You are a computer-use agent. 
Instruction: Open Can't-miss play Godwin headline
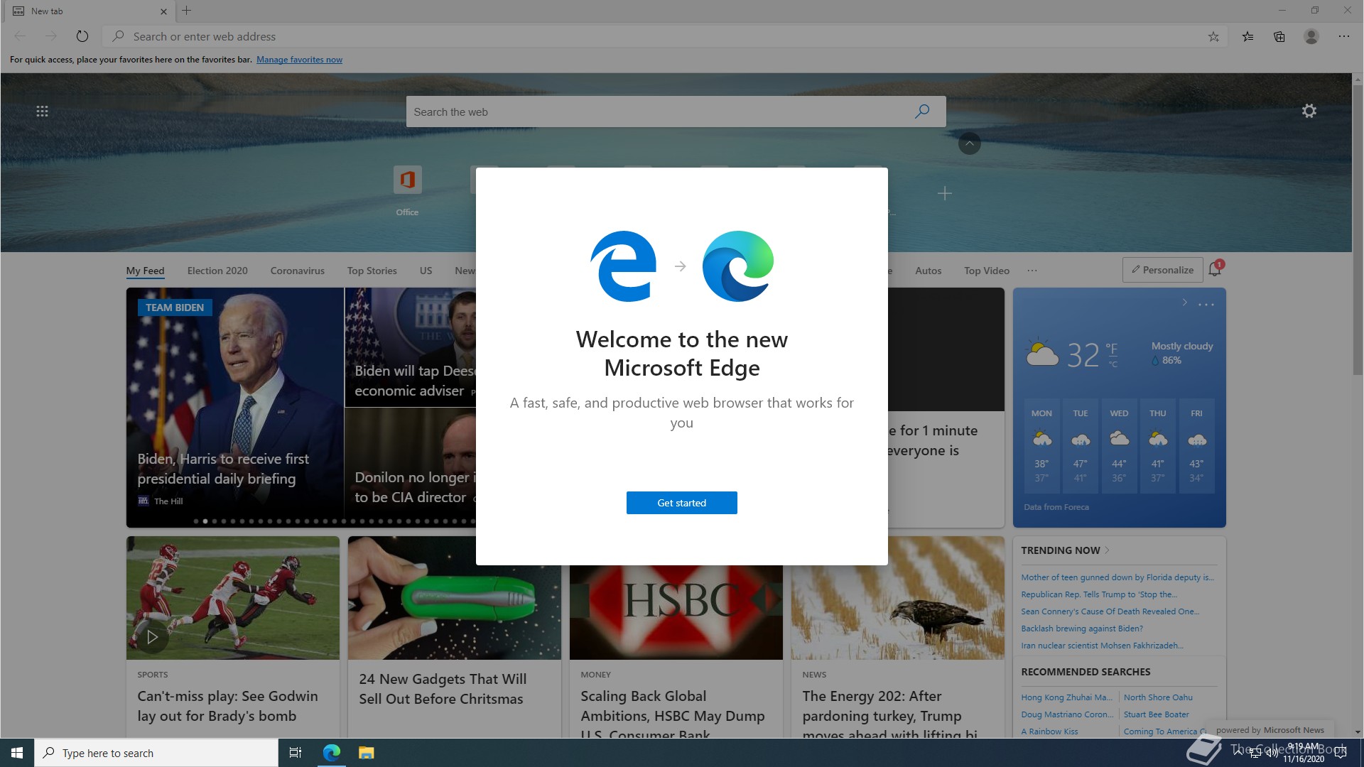(227, 706)
